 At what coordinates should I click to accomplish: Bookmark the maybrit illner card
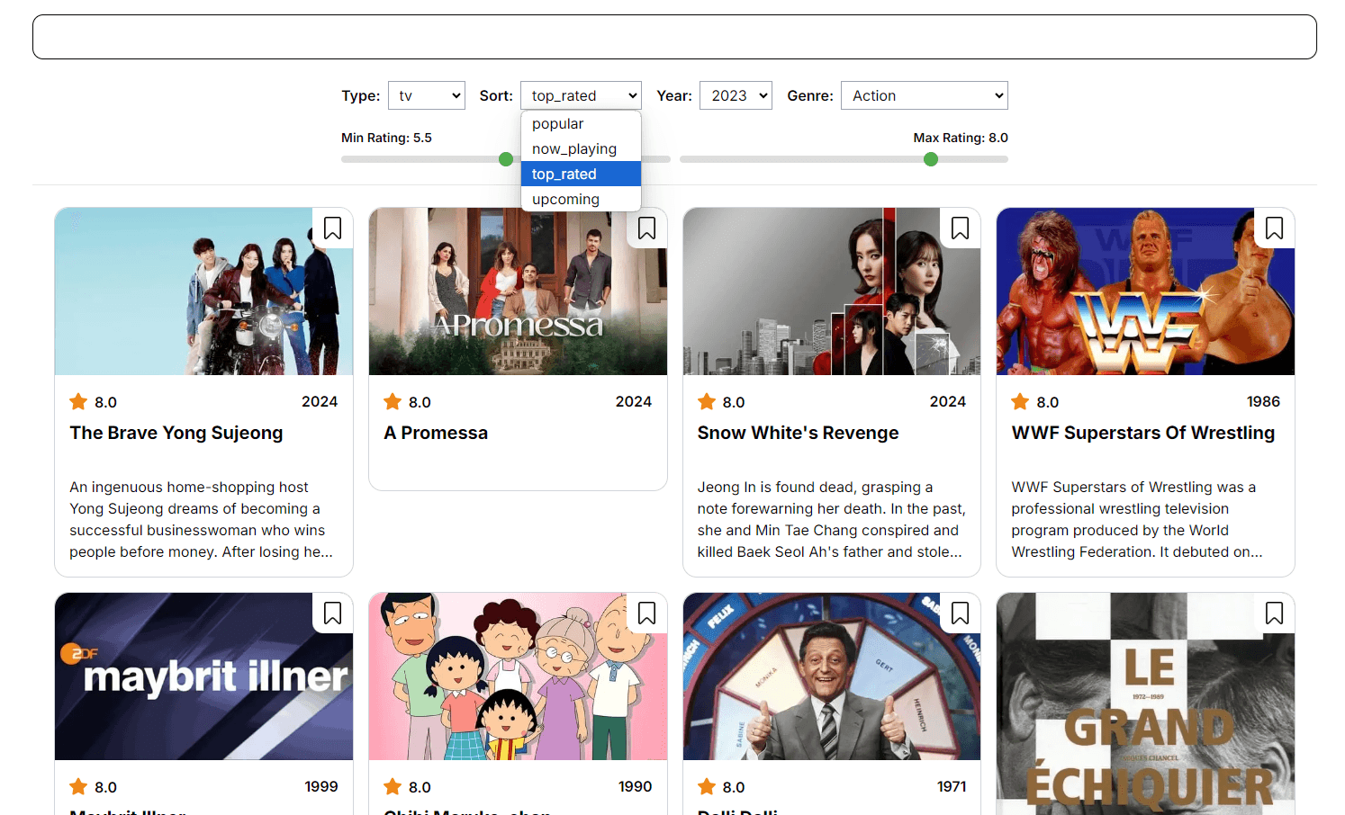coord(332,613)
